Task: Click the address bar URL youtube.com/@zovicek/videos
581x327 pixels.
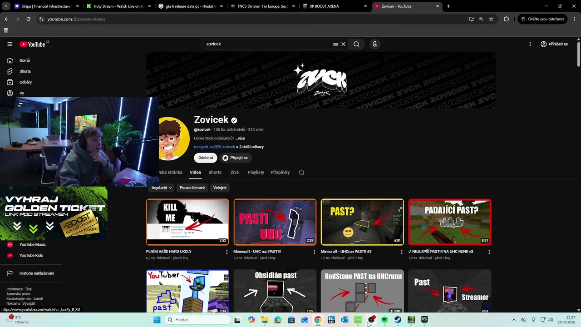Action: pyautogui.click(x=76, y=19)
